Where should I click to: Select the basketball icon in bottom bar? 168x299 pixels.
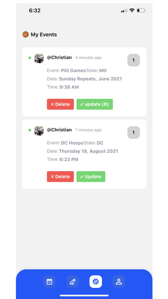click(x=96, y=281)
